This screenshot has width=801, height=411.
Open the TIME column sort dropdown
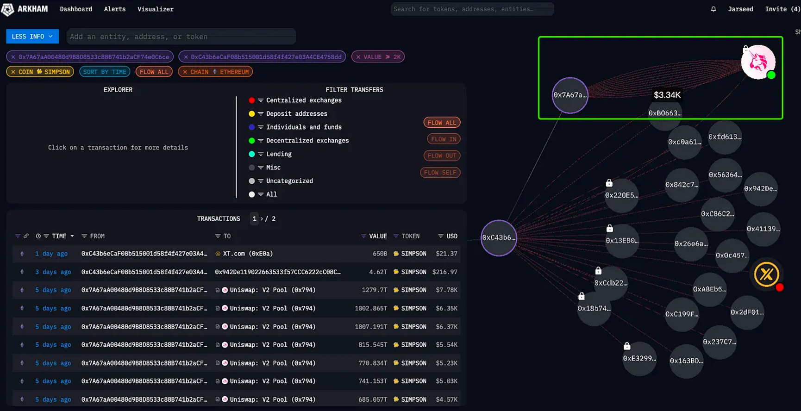click(72, 236)
